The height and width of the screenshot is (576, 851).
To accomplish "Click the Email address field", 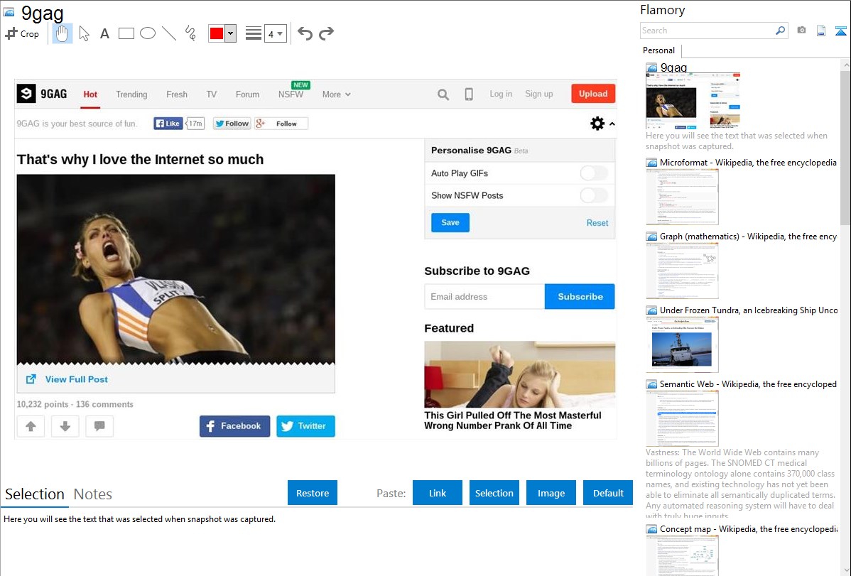I will point(484,296).
